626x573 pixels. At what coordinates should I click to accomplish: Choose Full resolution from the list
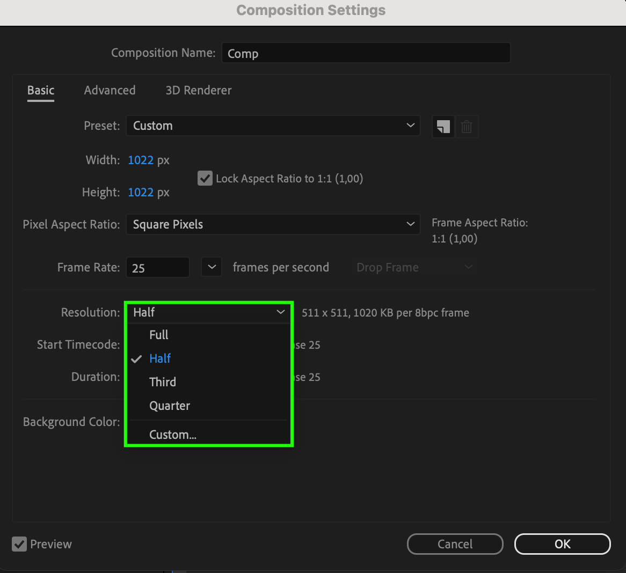click(159, 335)
